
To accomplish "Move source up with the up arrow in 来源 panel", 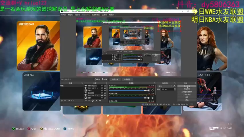I will tap(97, 101).
